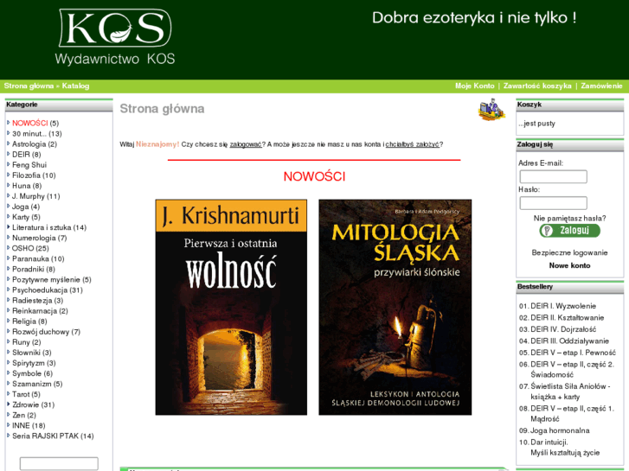Open the Krishnamurti wolność book cover

(x=231, y=307)
